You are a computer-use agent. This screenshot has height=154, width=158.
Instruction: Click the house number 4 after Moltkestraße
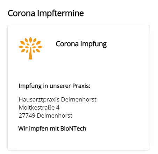[58, 108]
